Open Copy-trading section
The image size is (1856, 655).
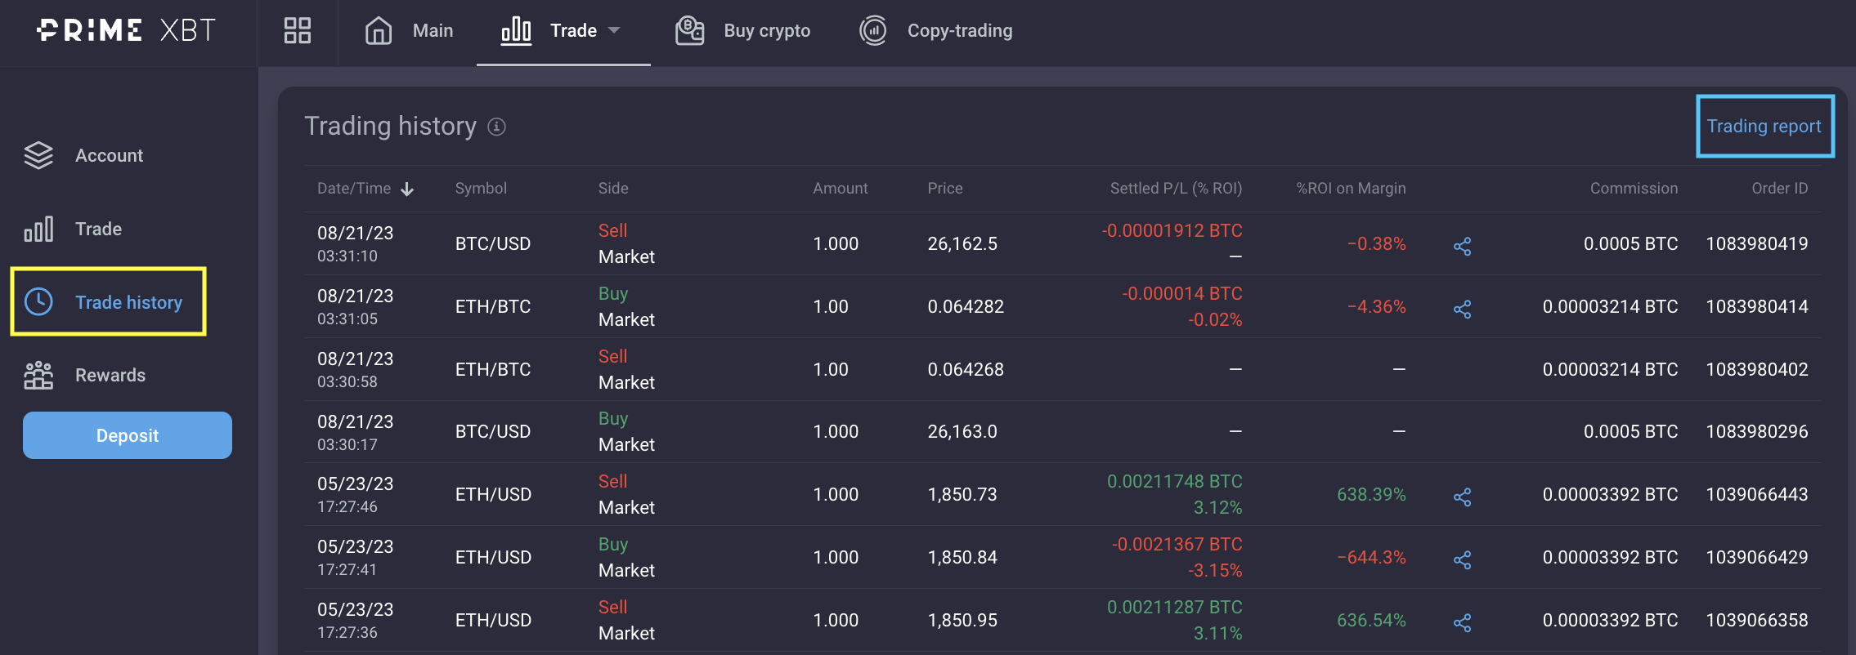click(x=936, y=31)
